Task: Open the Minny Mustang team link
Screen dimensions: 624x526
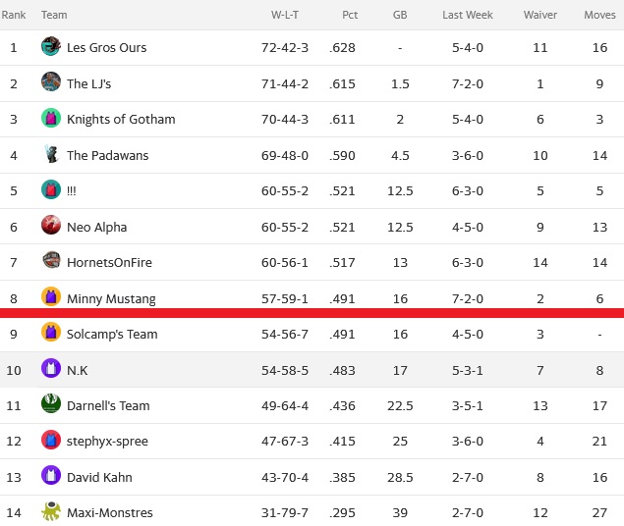Action: tap(111, 298)
